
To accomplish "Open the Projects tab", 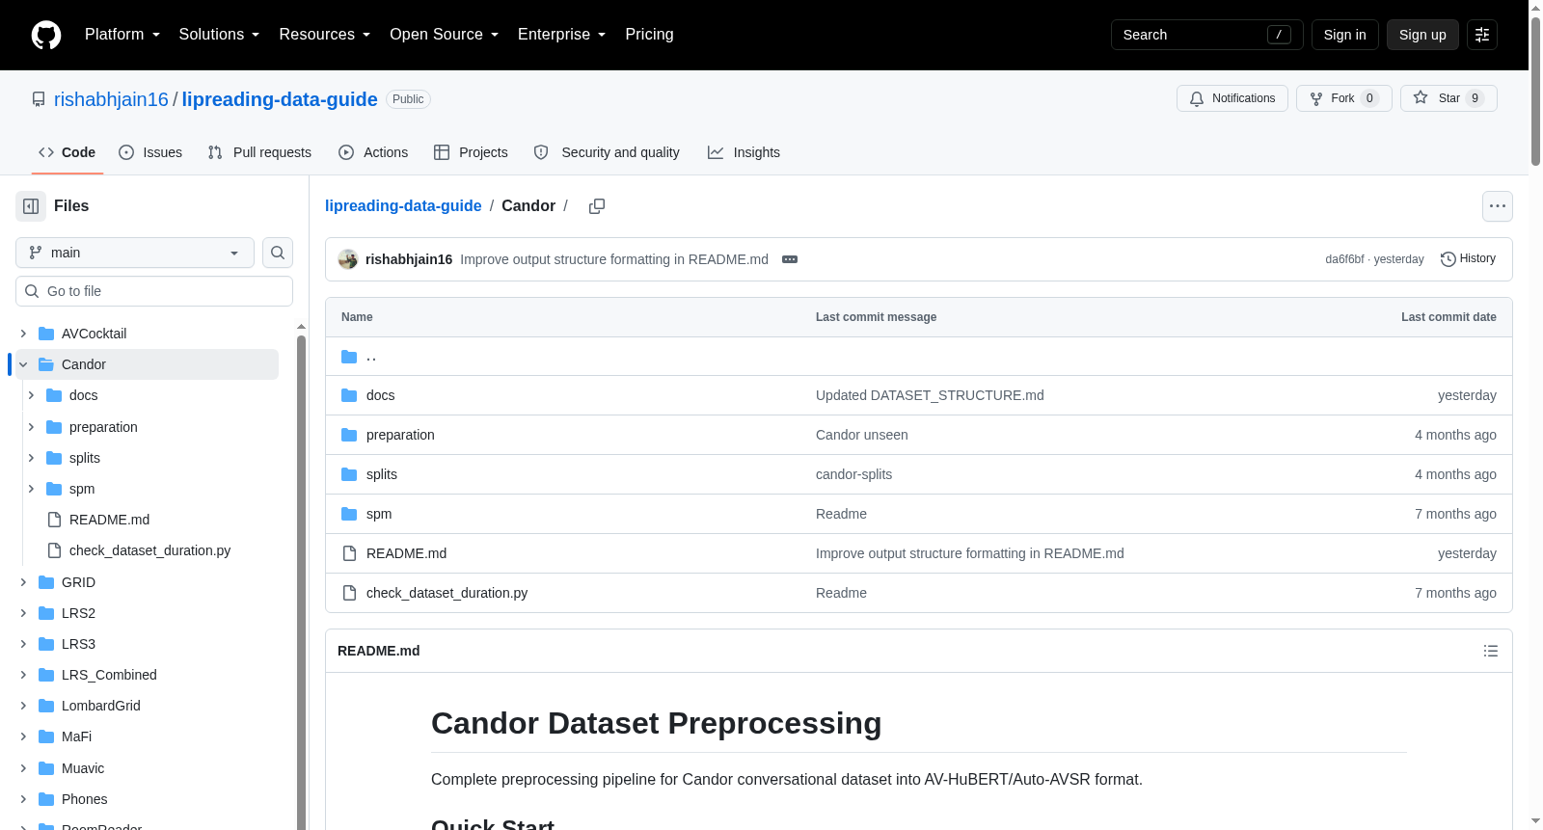I will click(471, 152).
